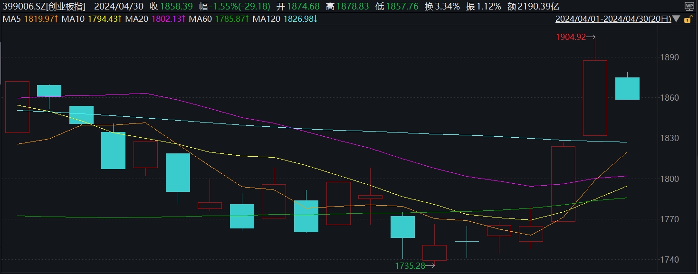Click the closing price value 1858.39
Image resolution: width=698 pixels, height=274 pixels.
pyautogui.click(x=177, y=6)
